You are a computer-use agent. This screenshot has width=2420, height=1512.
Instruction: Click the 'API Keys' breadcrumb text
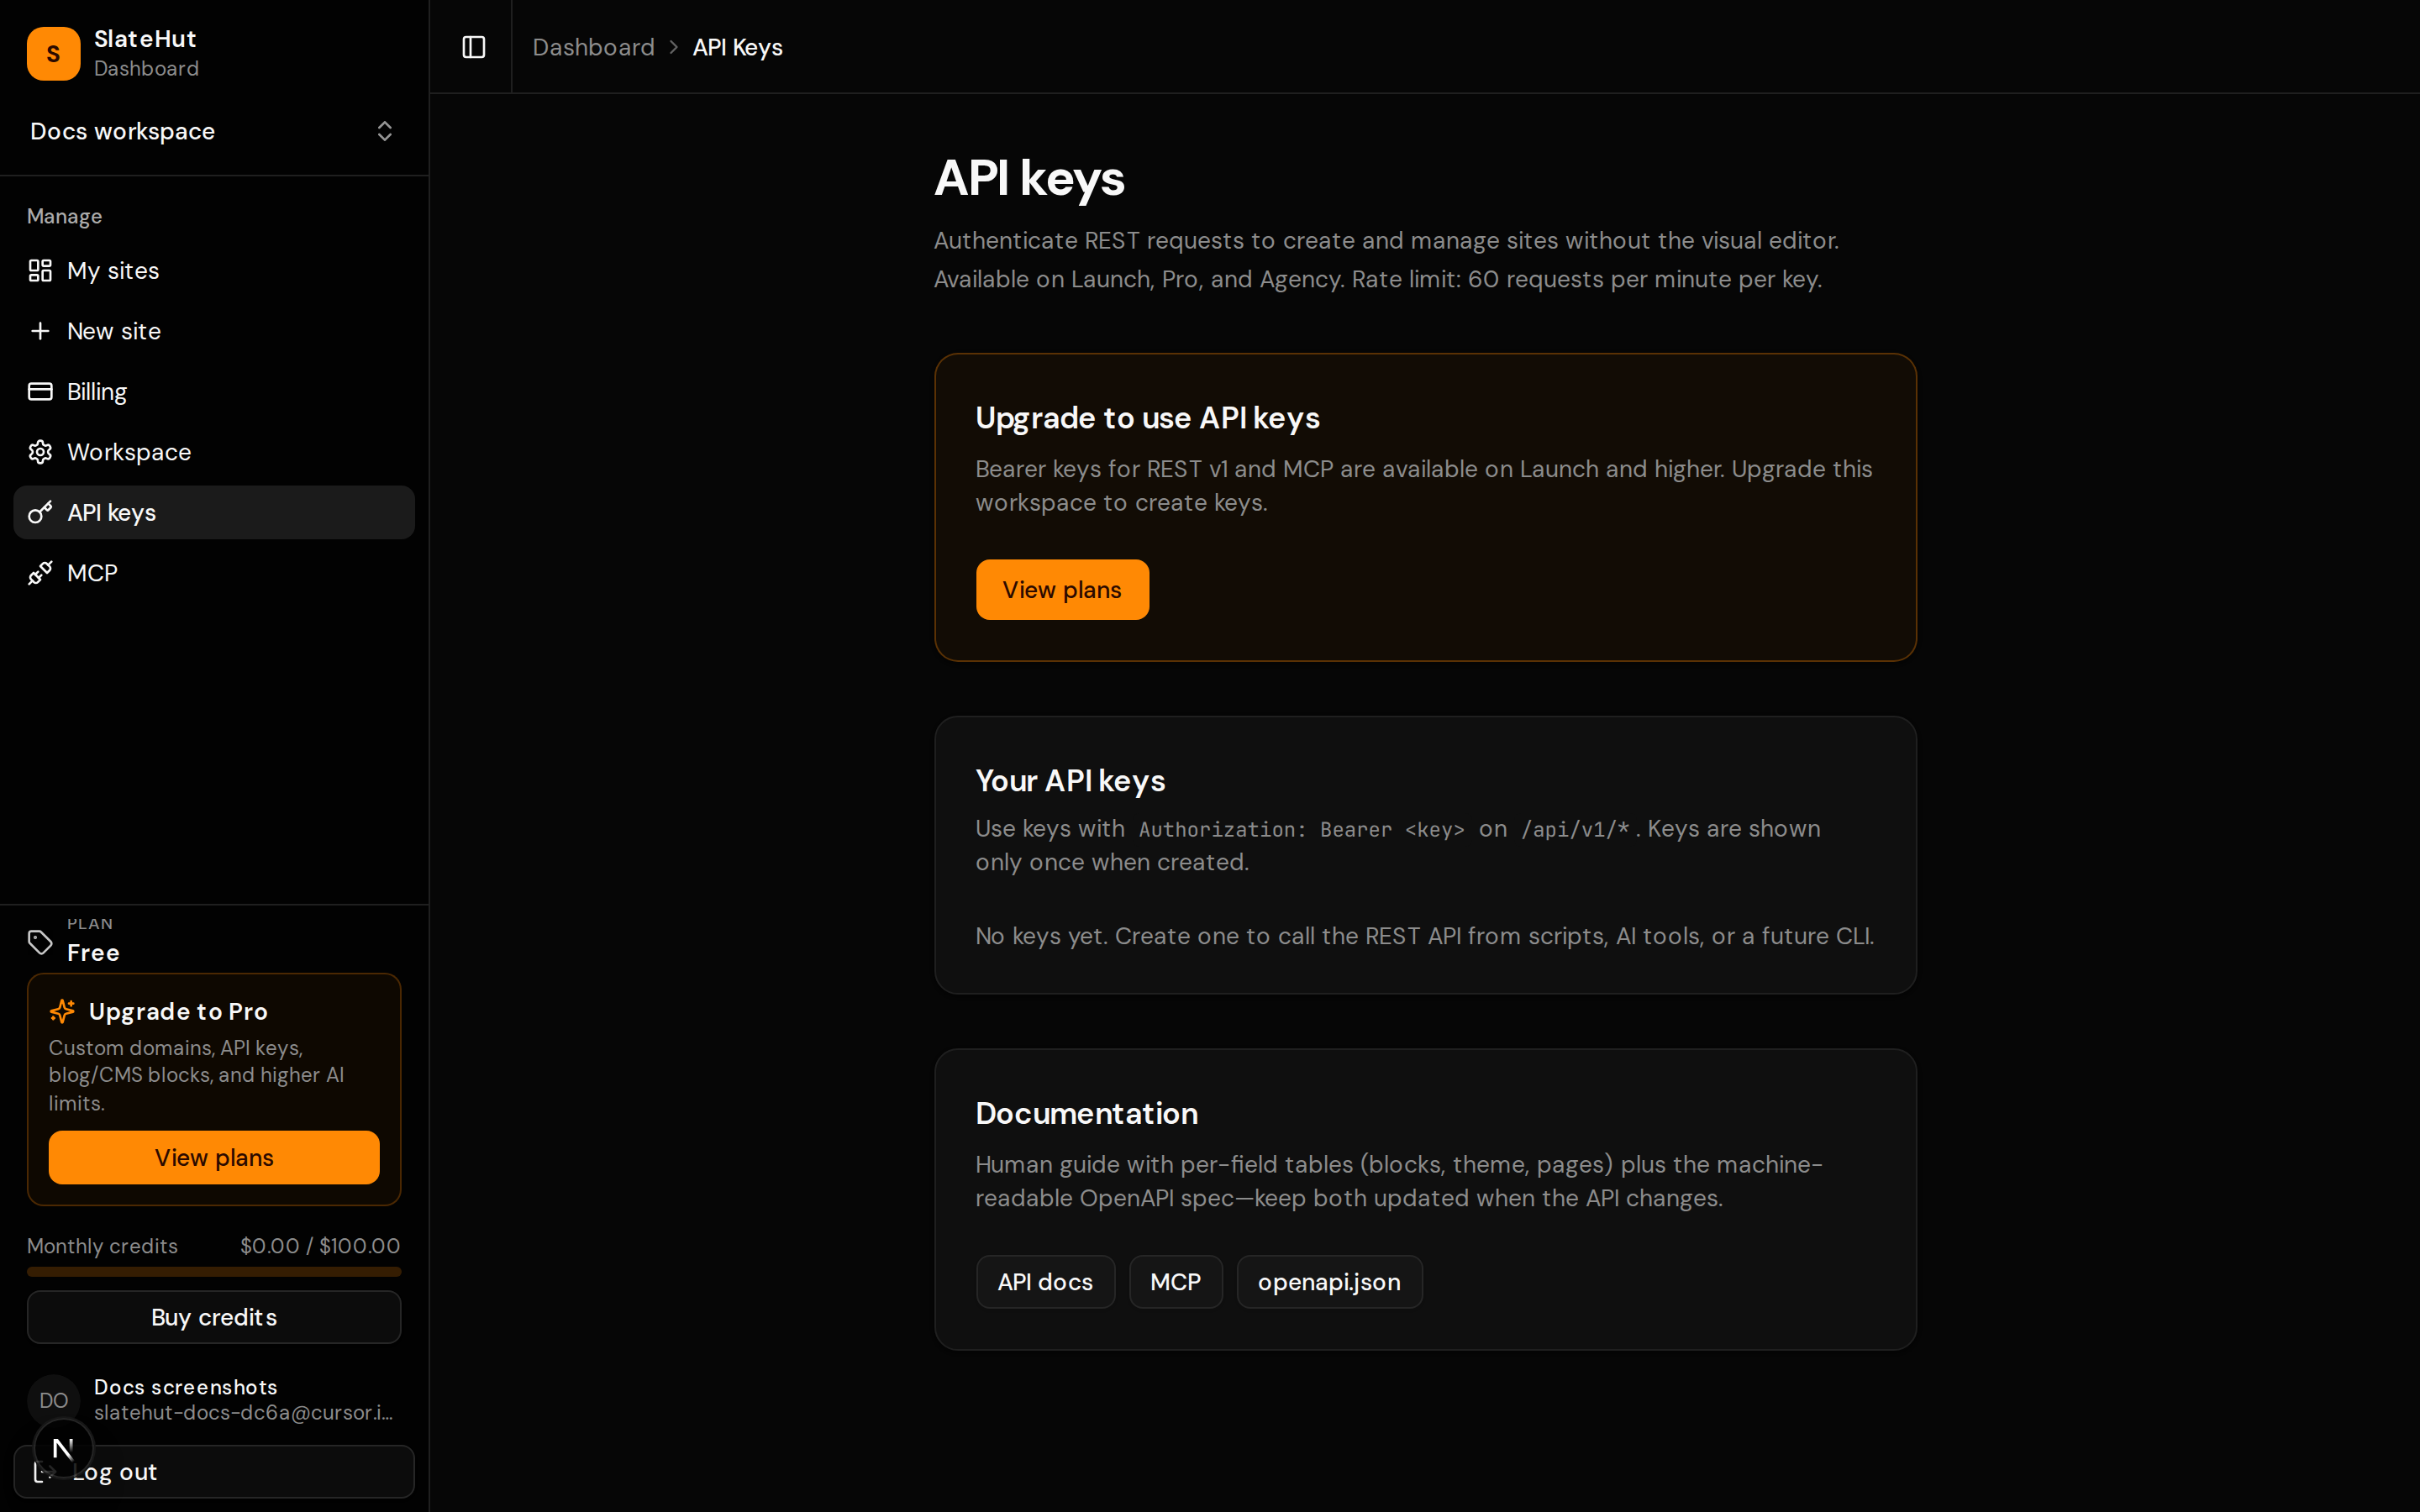[x=738, y=47]
